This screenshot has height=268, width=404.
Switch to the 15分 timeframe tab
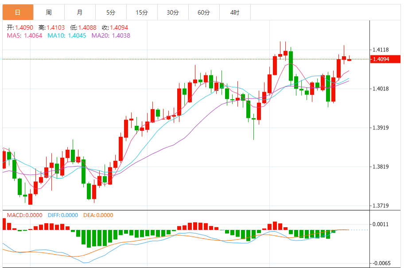142,12
